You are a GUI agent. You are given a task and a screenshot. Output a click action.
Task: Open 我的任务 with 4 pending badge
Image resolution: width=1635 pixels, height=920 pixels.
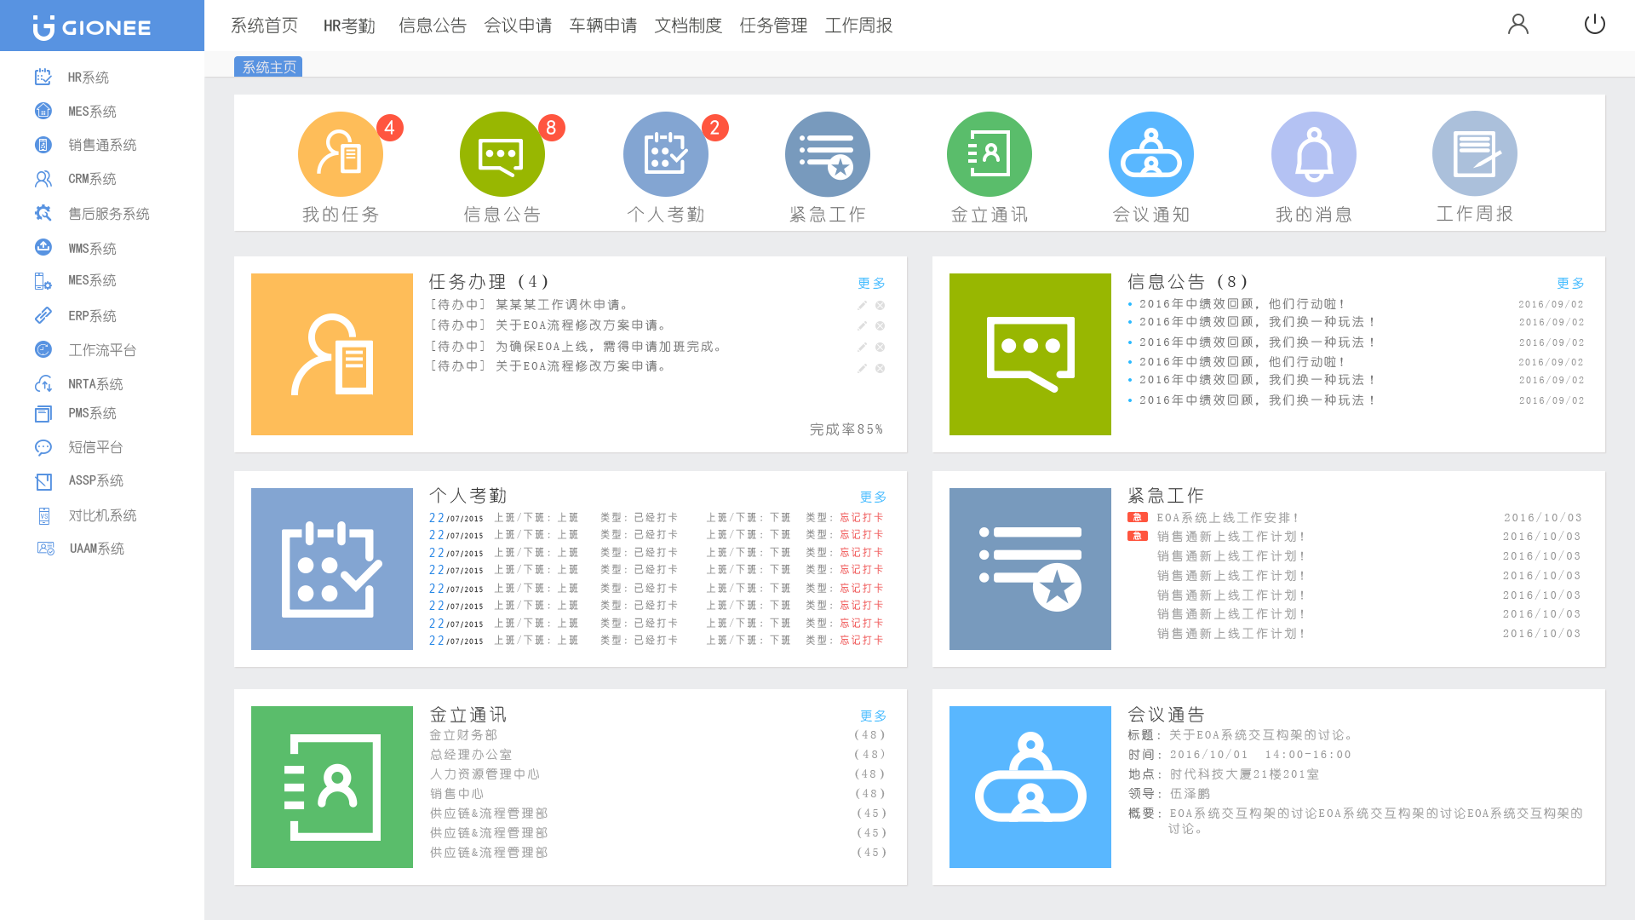340,154
